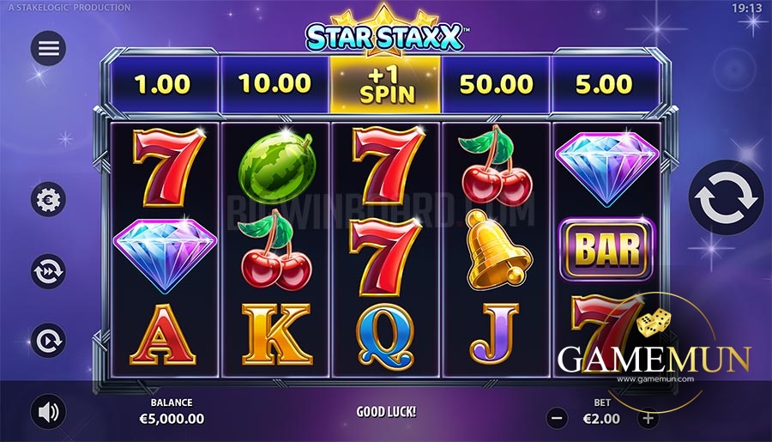
Task: Decrease the bet with the minus button
Action: [558, 418]
